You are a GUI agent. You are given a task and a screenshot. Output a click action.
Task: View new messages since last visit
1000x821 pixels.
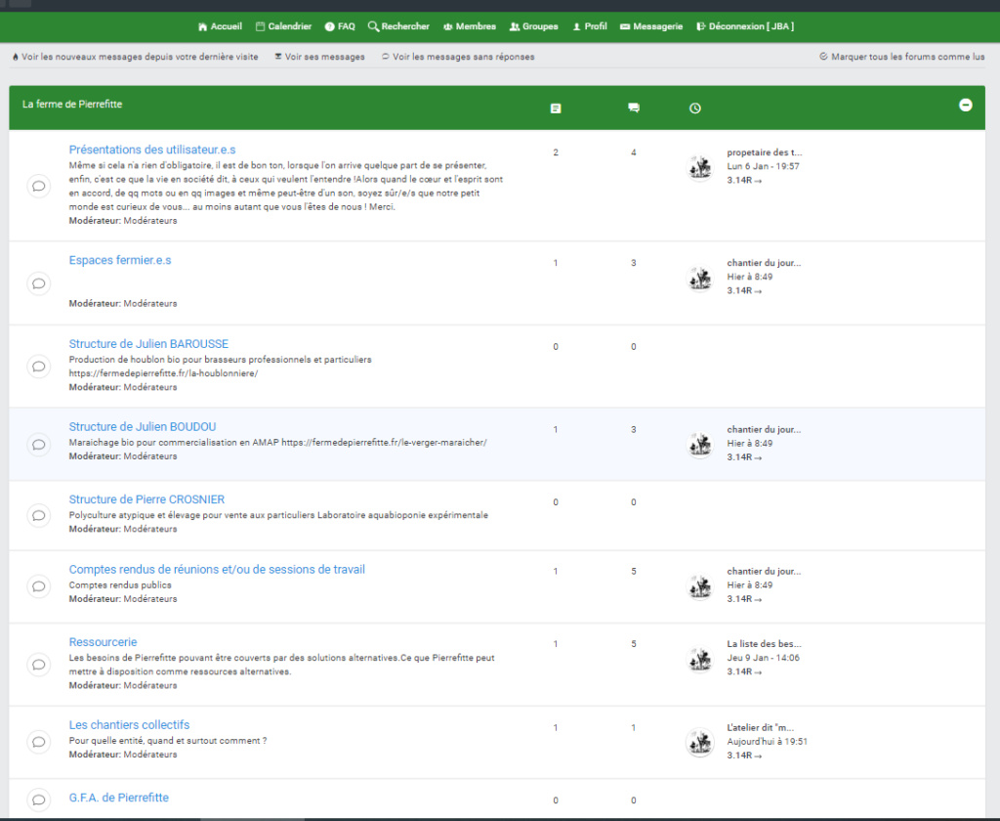[x=135, y=57]
